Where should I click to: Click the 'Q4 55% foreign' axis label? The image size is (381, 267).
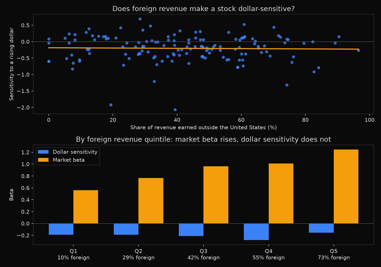(x=269, y=254)
